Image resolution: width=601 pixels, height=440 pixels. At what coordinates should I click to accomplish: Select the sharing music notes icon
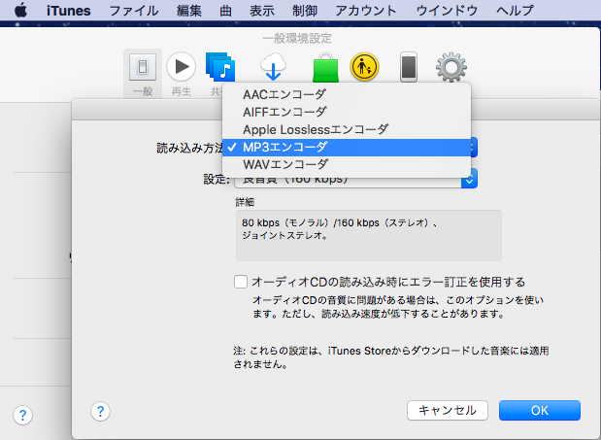(x=220, y=67)
